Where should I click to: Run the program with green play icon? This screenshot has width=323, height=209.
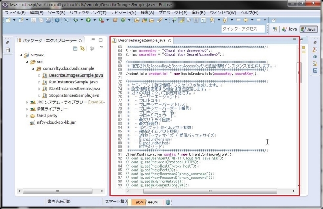88,20
